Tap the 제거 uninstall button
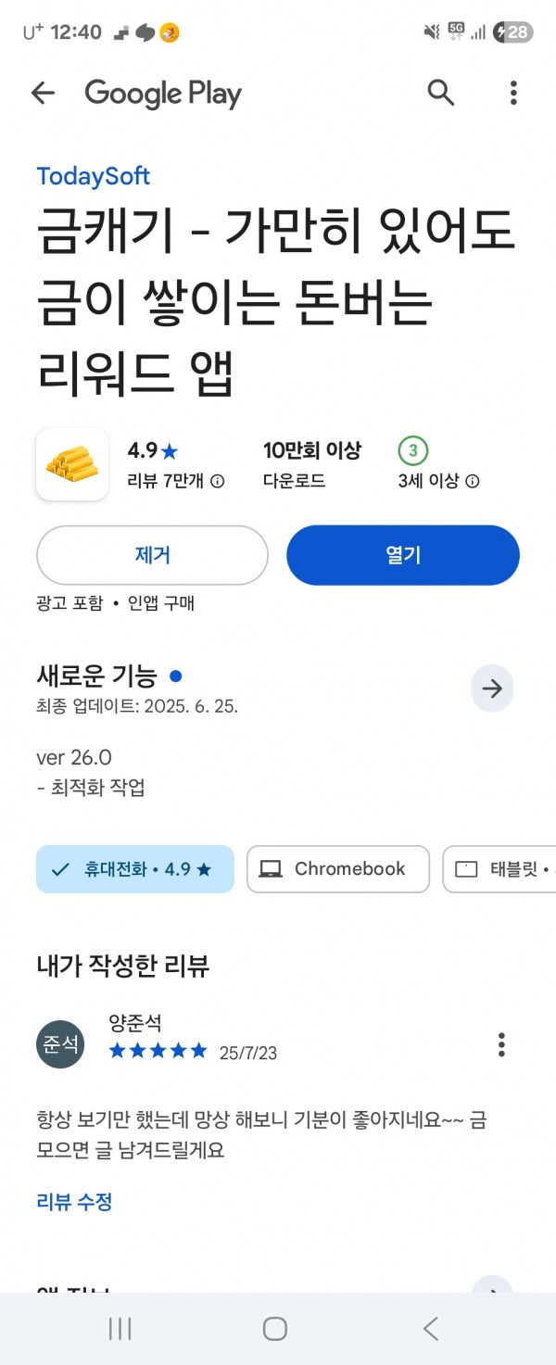This screenshot has width=556, height=1365. [152, 555]
